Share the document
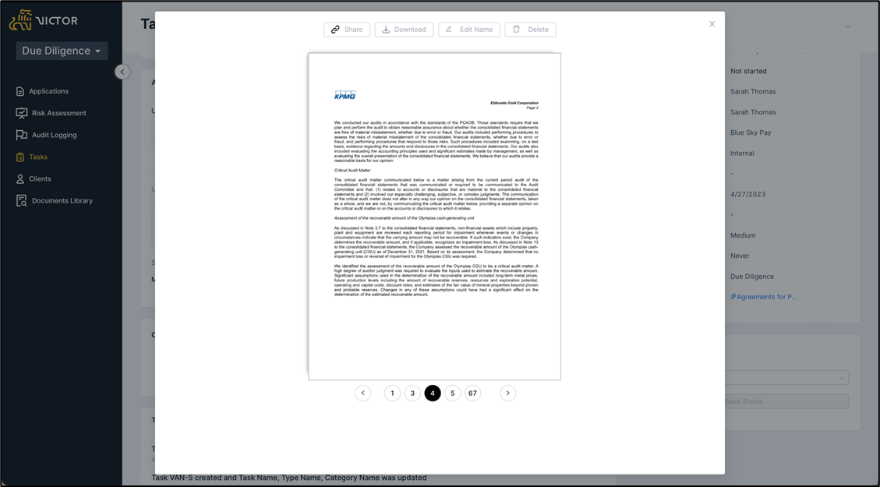The height and width of the screenshot is (487, 880). 347,30
